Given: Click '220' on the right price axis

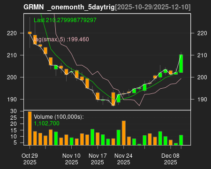Looking at the screenshot, I should click(x=202, y=33).
